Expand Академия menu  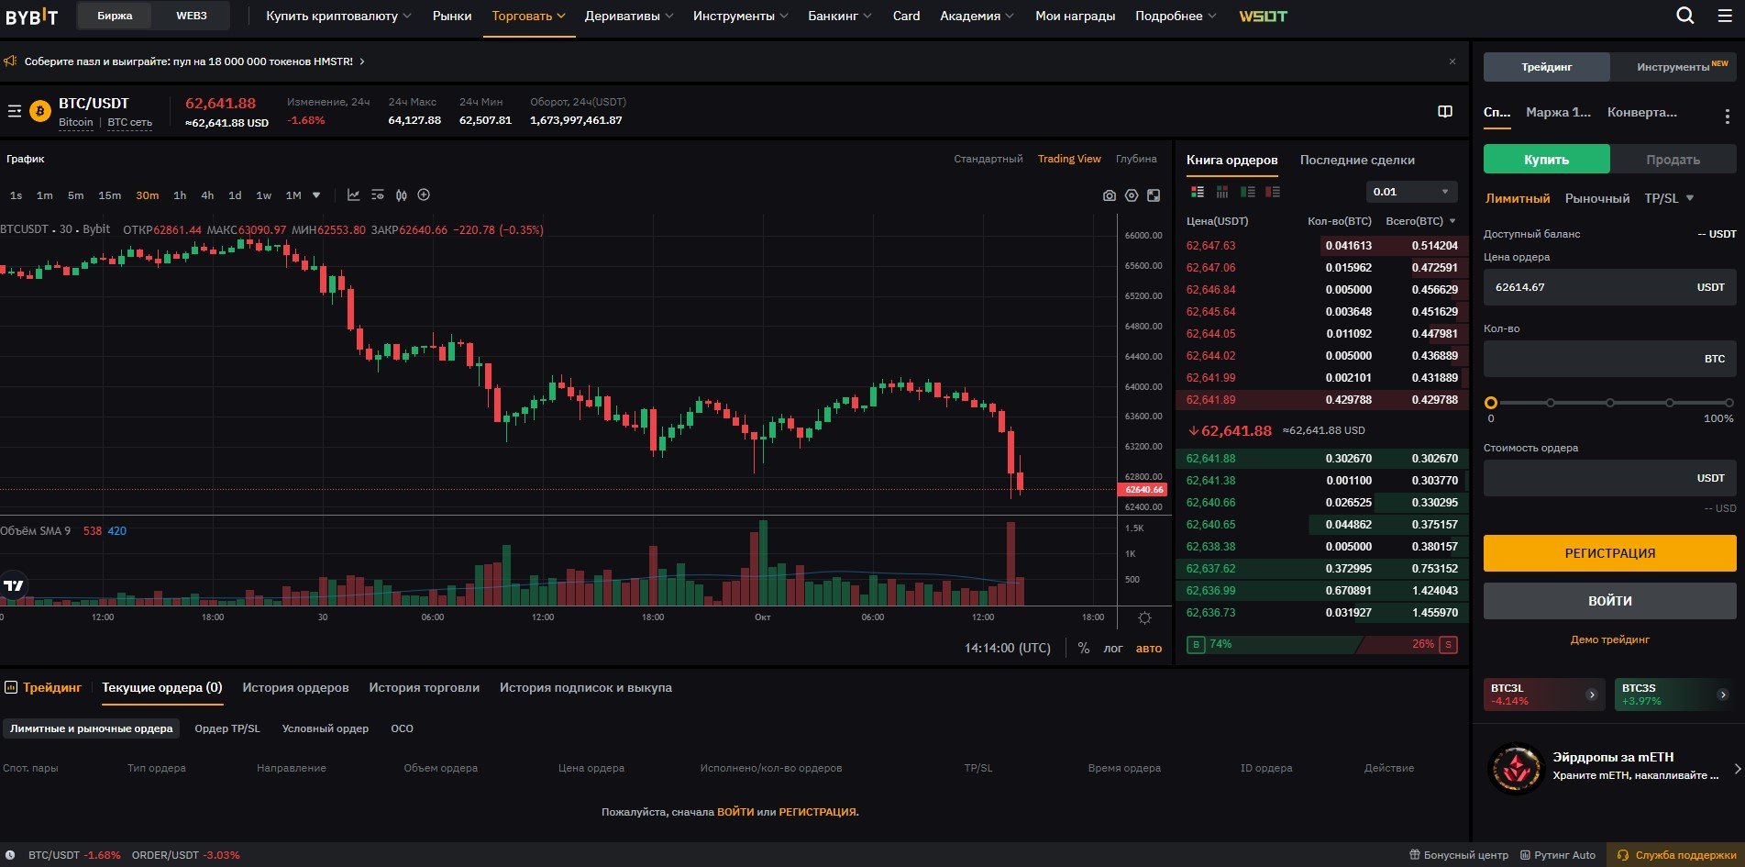click(x=977, y=16)
